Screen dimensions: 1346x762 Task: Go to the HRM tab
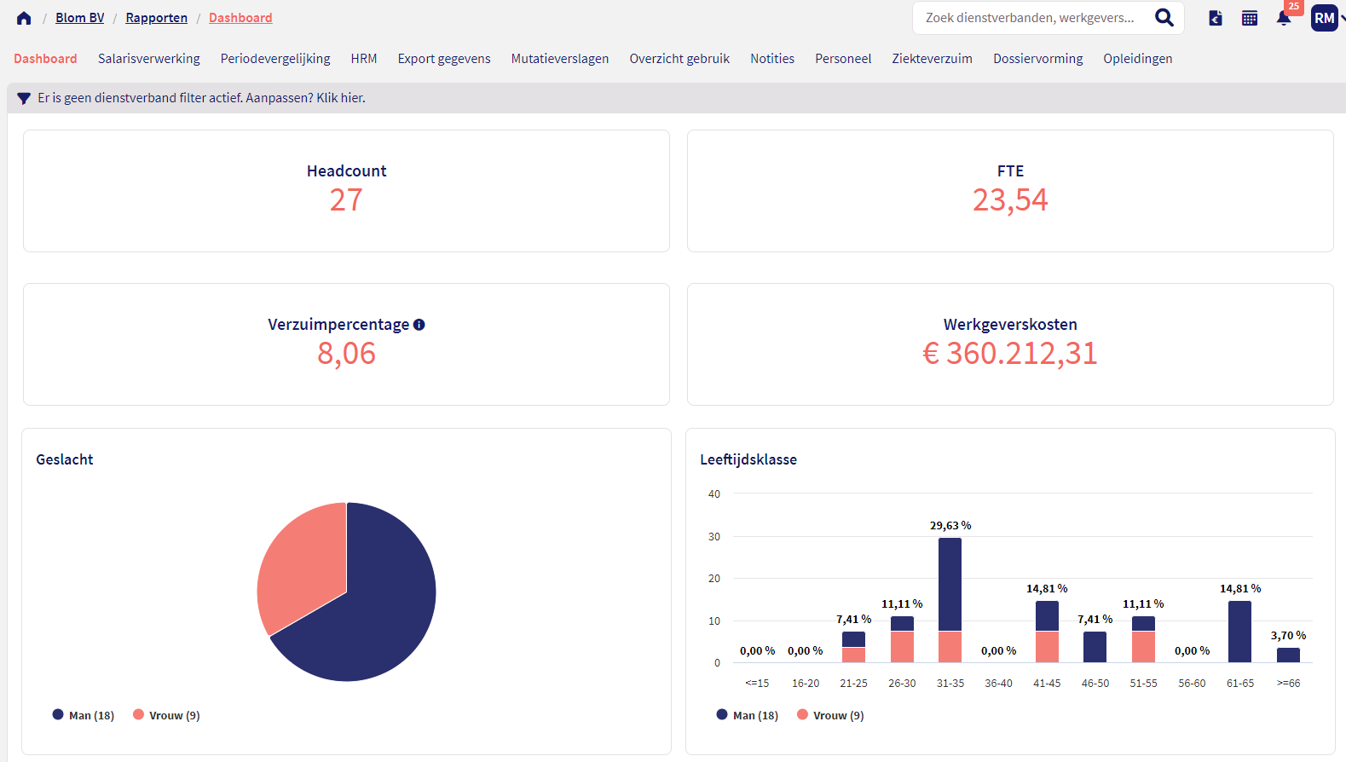pos(363,59)
